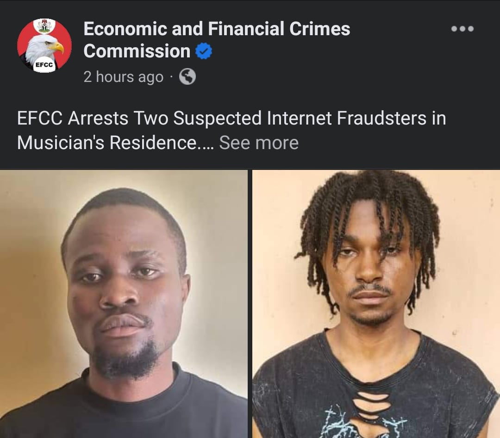
Task: Tap the eagle's yellow beak in the avatar
Action: [57, 47]
